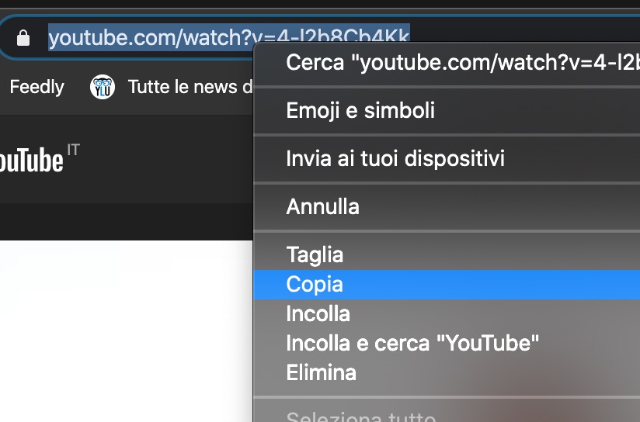Click Incolla in the context menu
The width and height of the screenshot is (640, 422).
[x=318, y=314]
